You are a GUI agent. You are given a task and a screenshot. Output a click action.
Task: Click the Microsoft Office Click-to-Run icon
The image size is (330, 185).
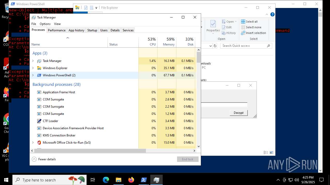[x=39, y=143]
